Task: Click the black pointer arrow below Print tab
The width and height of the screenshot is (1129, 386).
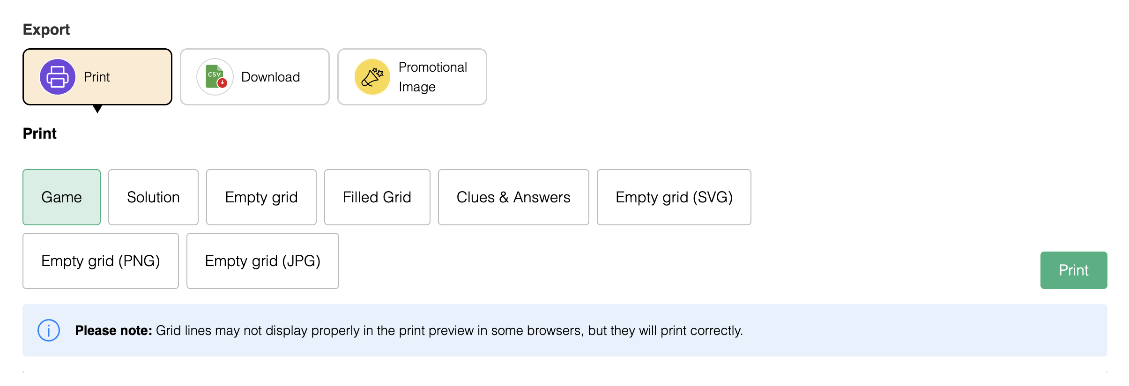Action: [97, 109]
